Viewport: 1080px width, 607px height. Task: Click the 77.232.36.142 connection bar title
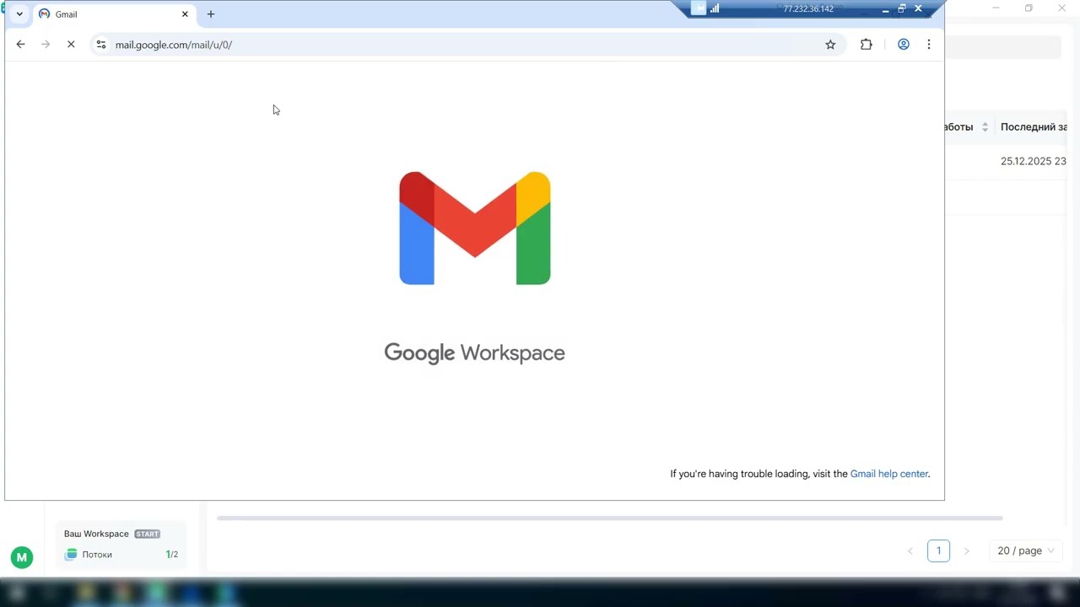click(x=808, y=9)
